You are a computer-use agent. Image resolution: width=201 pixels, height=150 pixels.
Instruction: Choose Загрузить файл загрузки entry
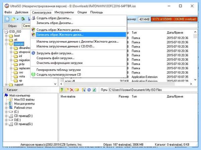tap(79, 53)
